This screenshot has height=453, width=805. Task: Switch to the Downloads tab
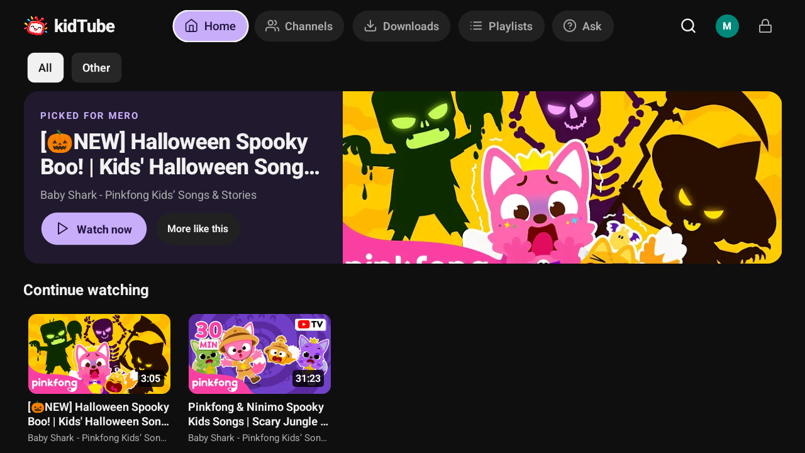(401, 26)
